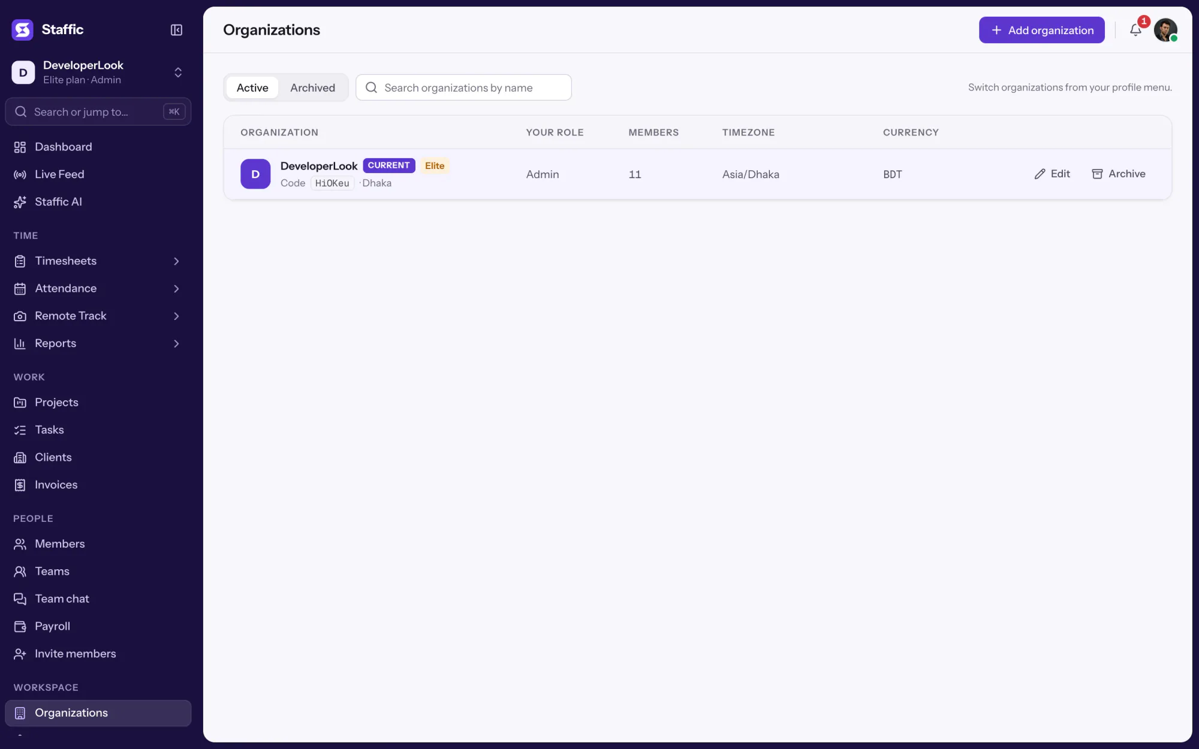
Task: Click the Payroll wallet icon
Action: 20,627
